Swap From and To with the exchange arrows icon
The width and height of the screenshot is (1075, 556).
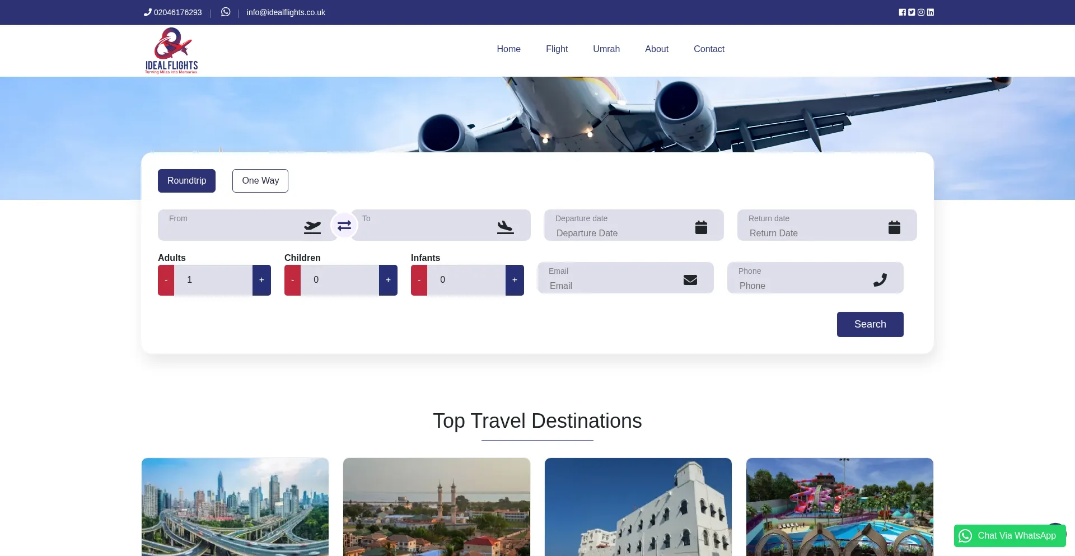[344, 225]
